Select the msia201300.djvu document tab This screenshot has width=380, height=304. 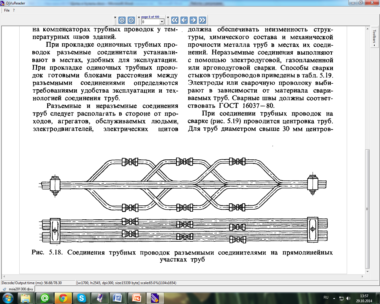pyautogui.click(x=18, y=289)
